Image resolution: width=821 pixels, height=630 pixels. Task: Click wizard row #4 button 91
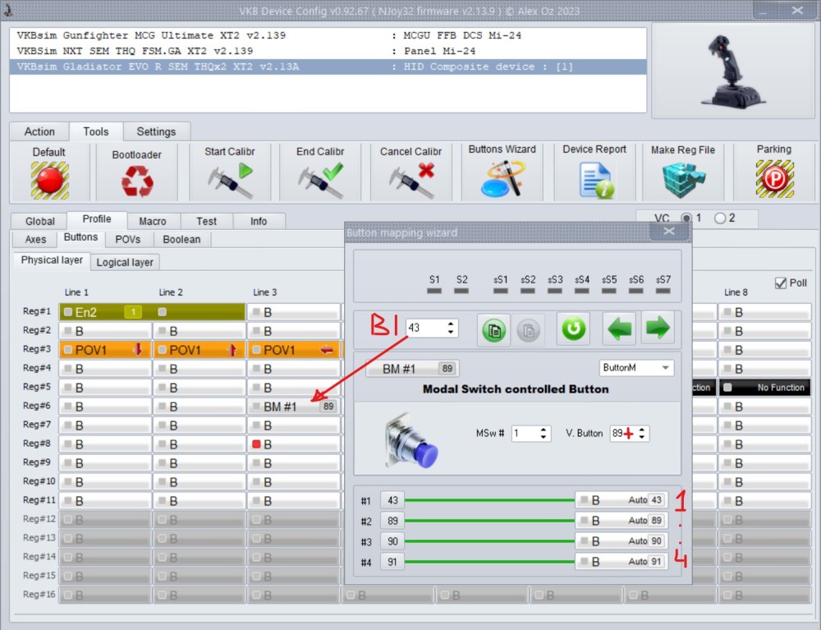click(x=392, y=562)
